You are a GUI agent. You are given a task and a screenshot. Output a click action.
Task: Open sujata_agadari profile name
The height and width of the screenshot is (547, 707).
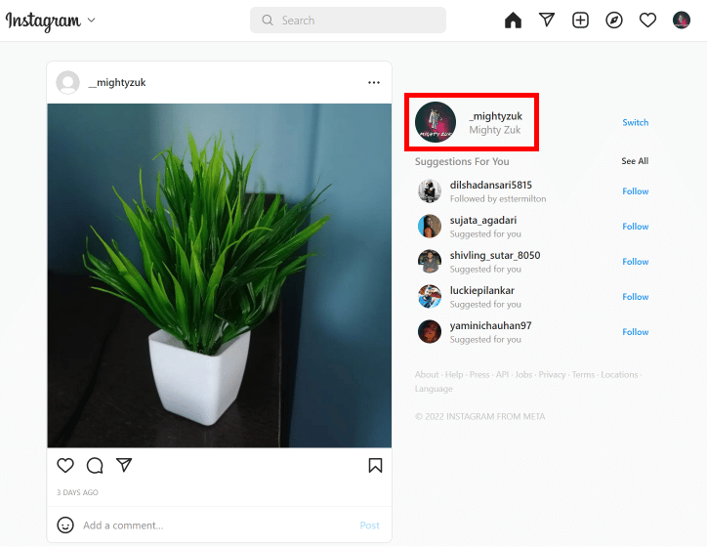483,220
